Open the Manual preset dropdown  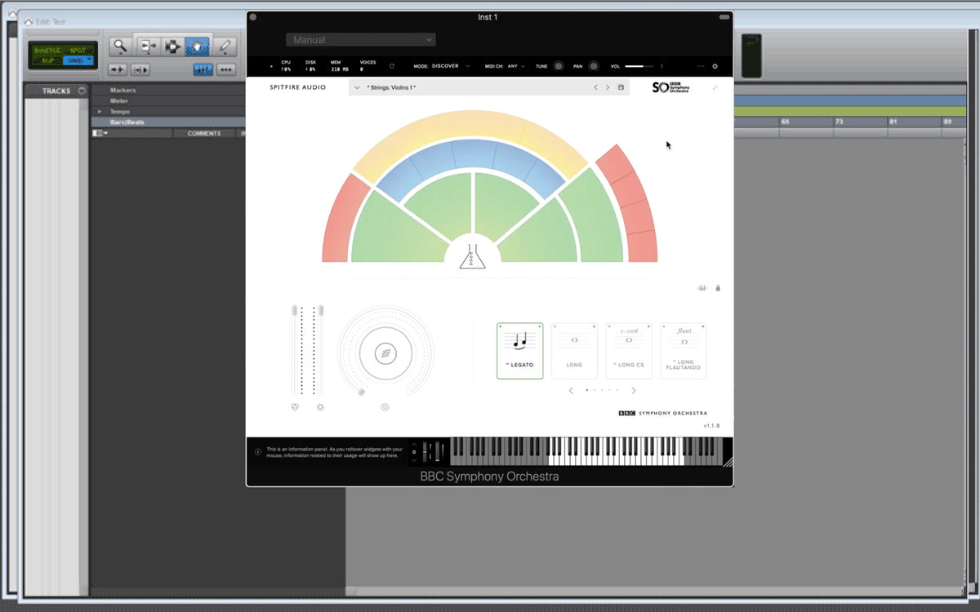coord(360,40)
